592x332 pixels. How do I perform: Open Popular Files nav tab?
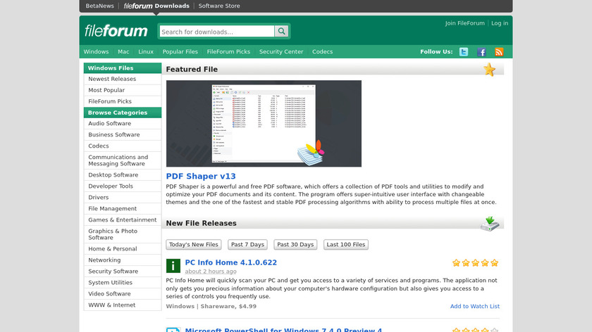pos(180,51)
